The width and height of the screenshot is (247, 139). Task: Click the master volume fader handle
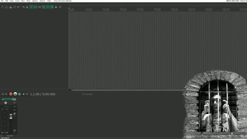tap(11, 117)
